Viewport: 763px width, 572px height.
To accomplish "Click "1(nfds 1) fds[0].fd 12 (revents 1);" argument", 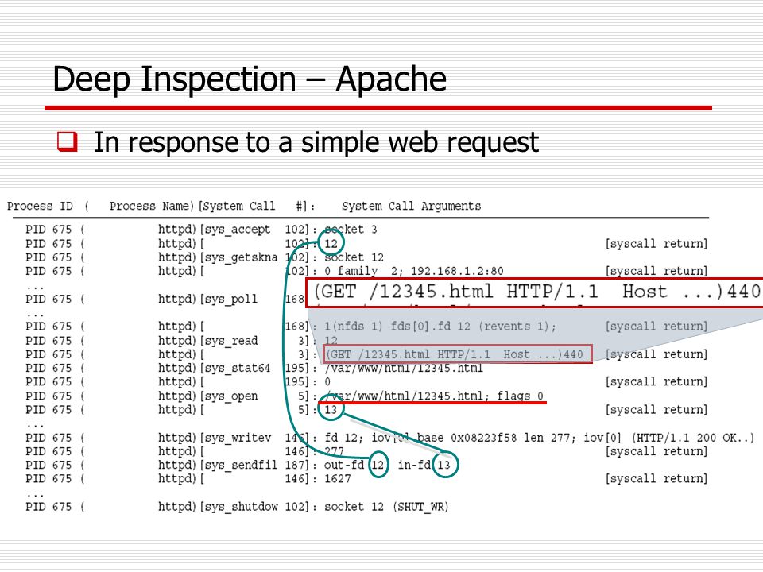I will 440,327.
